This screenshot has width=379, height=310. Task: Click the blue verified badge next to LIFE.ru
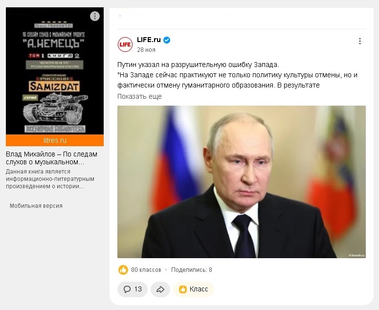[x=167, y=40]
